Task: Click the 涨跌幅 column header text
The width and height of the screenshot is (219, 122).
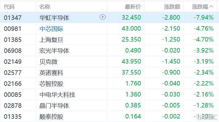Action: (x=200, y=7)
